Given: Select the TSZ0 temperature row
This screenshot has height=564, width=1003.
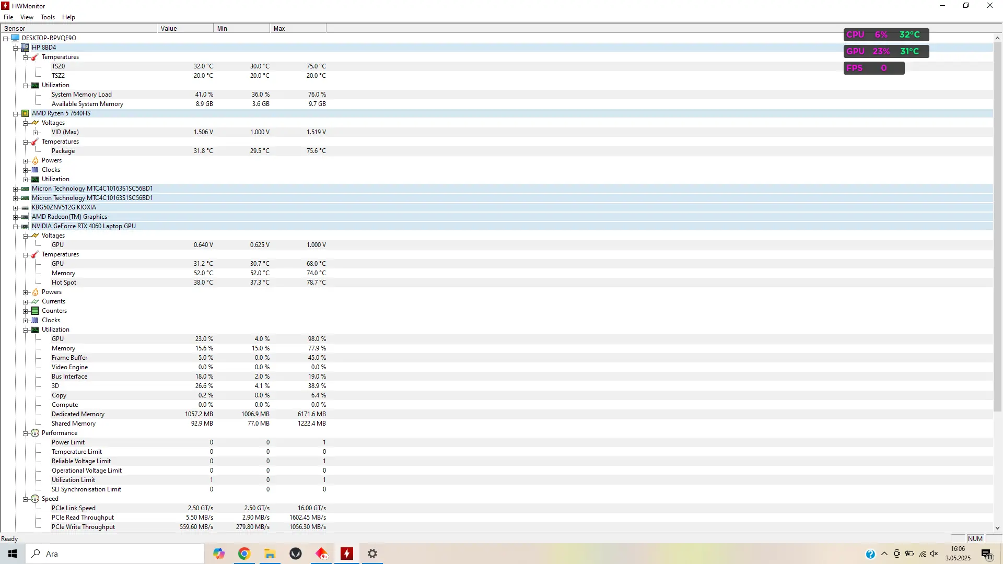Looking at the screenshot, I should tap(496, 66).
